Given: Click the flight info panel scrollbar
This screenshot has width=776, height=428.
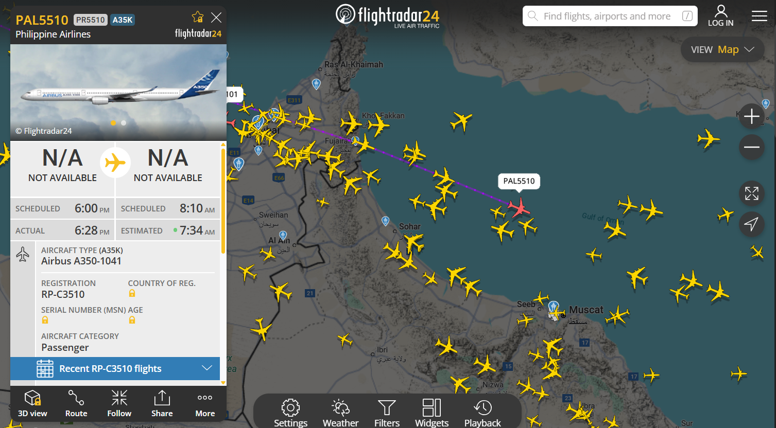Looking at the screenshot, I should tap(223, 201).
